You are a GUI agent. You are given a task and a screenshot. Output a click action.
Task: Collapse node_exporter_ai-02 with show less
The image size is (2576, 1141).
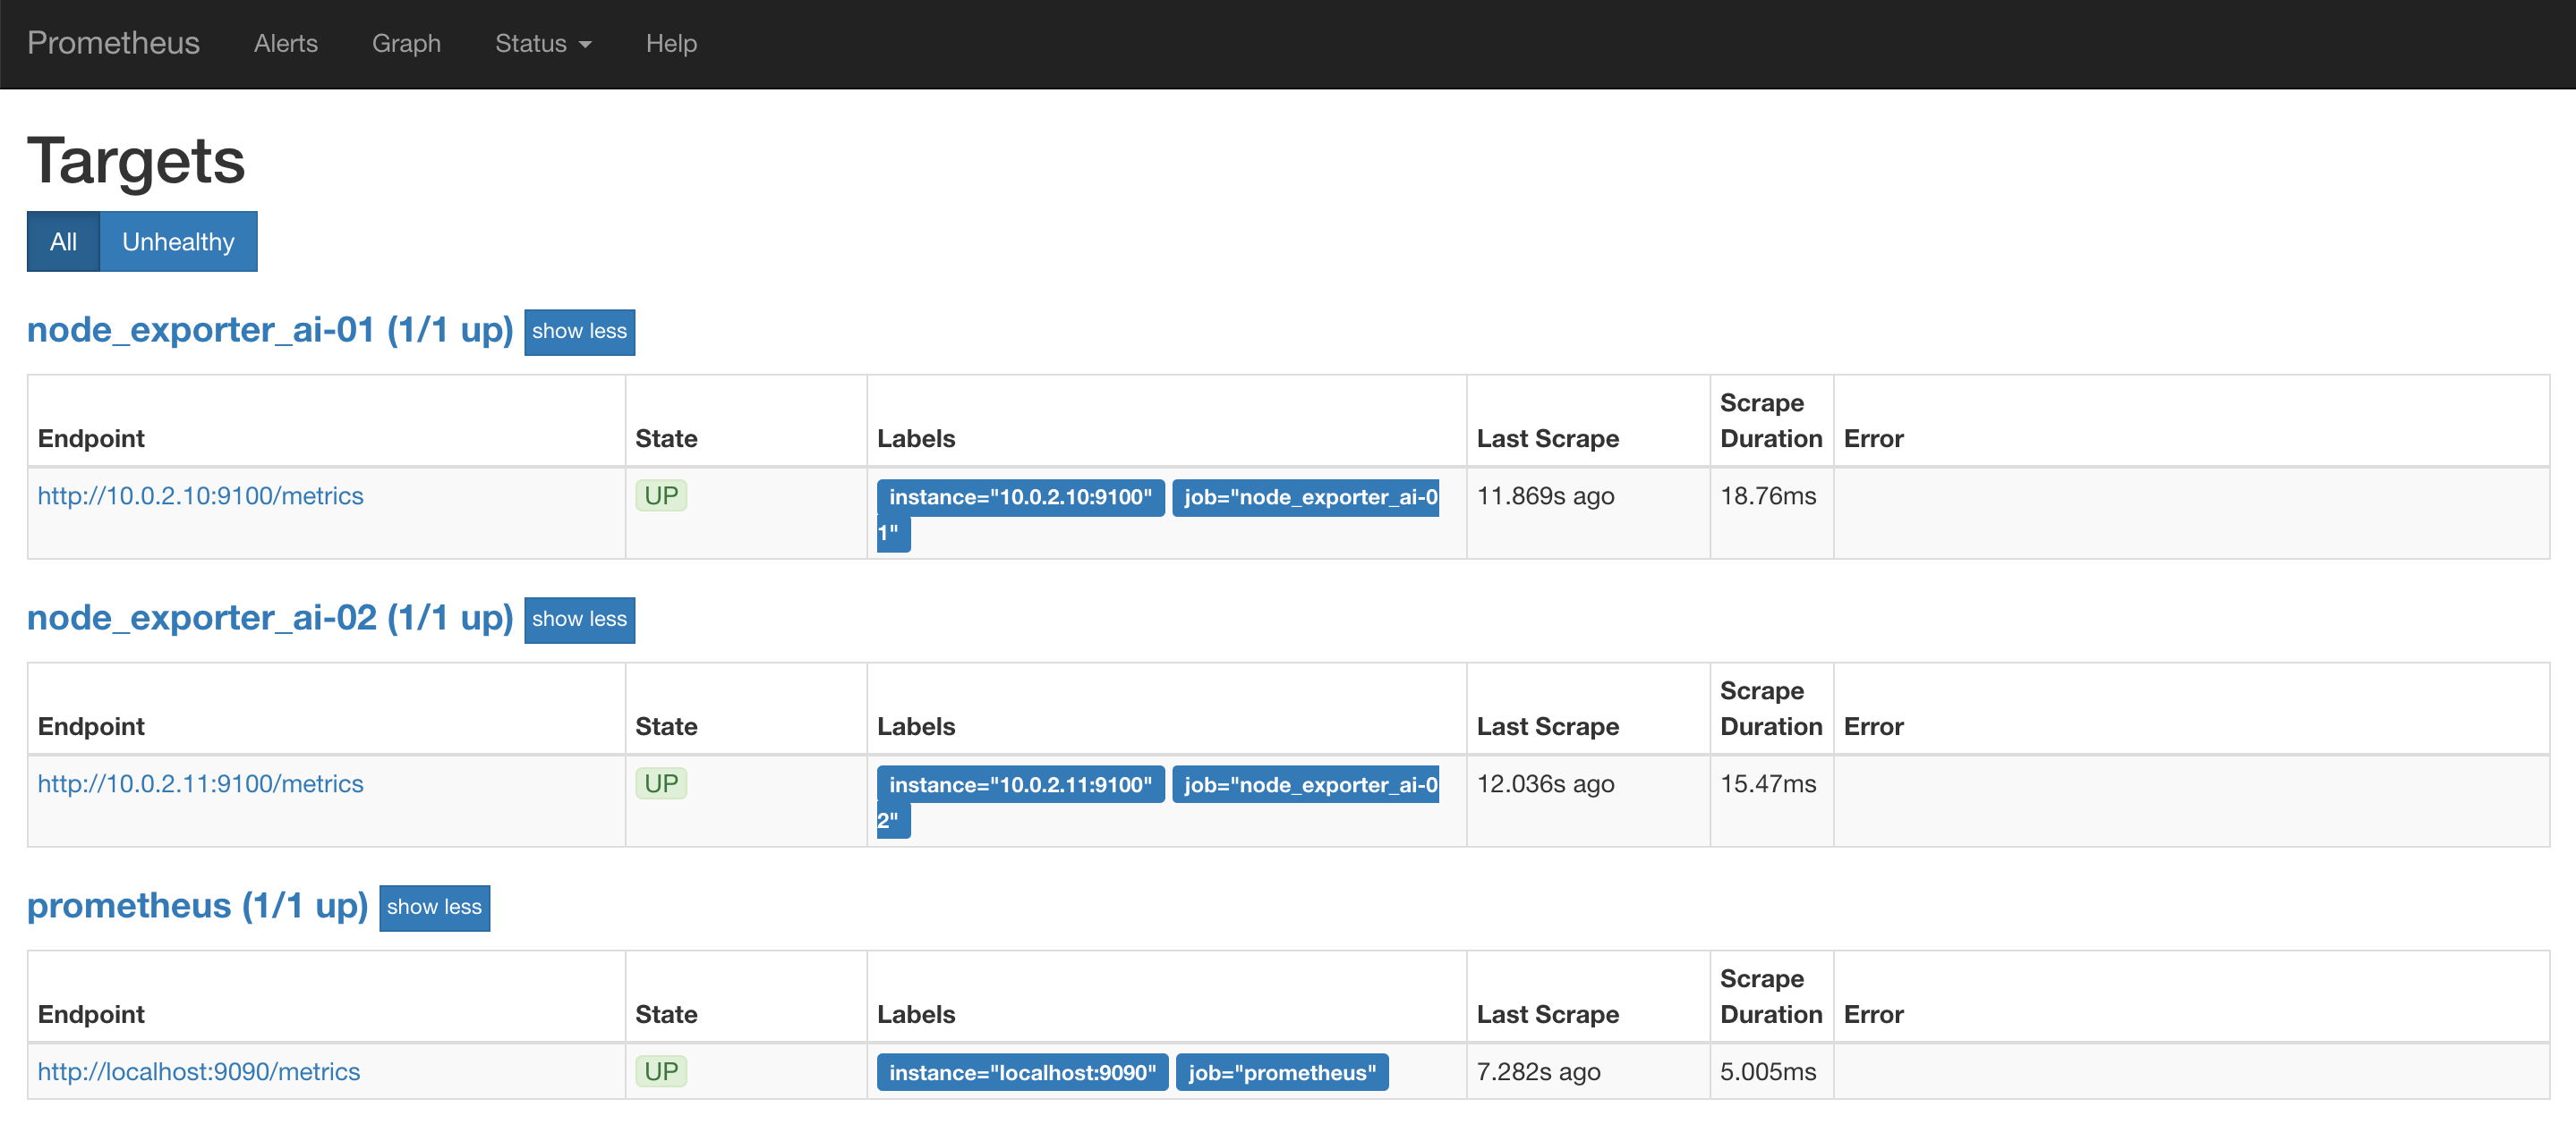pos(579,620)
